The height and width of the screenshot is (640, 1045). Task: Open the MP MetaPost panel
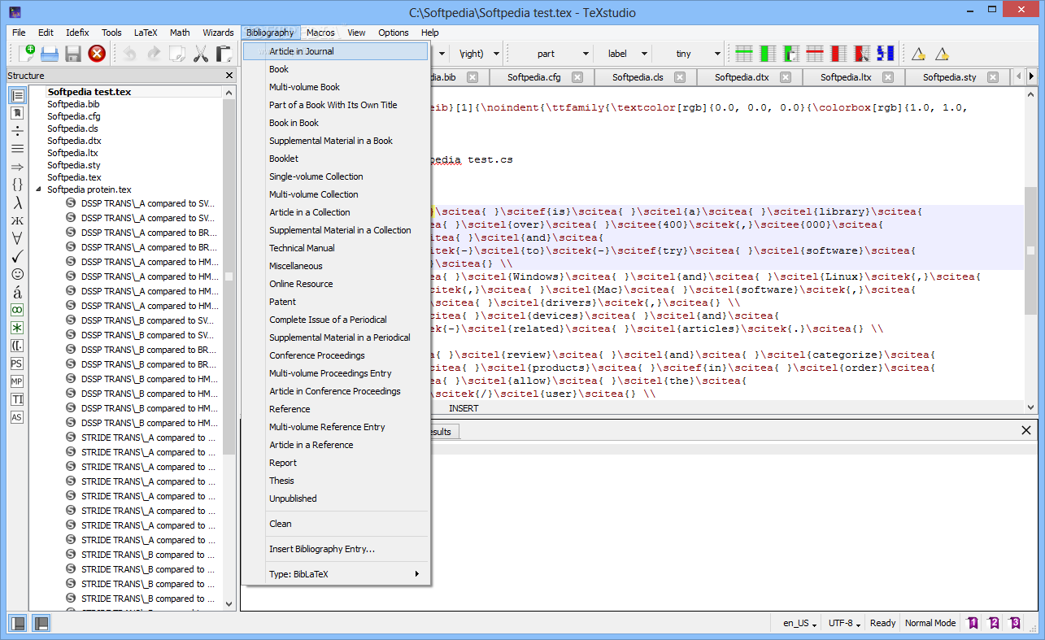tap(17, 381)
